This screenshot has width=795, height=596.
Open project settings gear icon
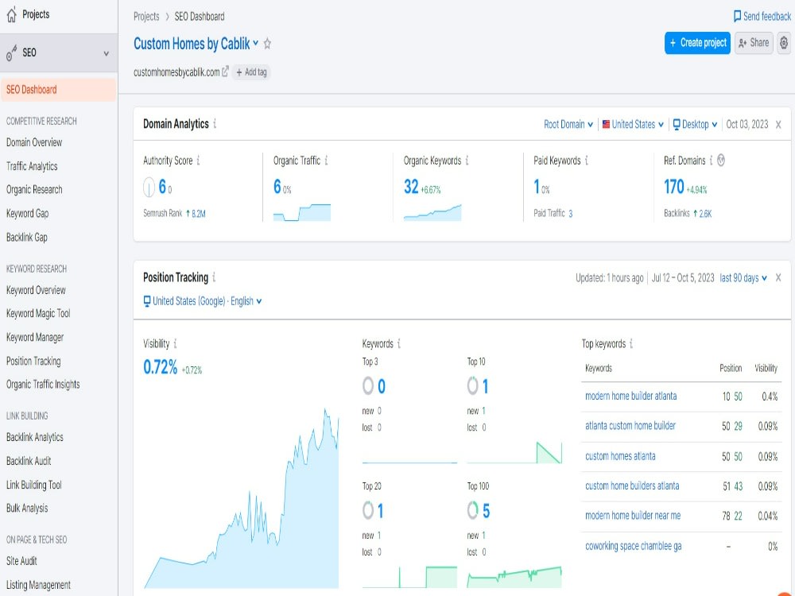tap(784, 43)
